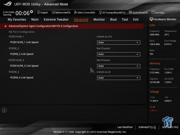Select PCIEX16/X8_1 Link Speed label

click(24, 42)
